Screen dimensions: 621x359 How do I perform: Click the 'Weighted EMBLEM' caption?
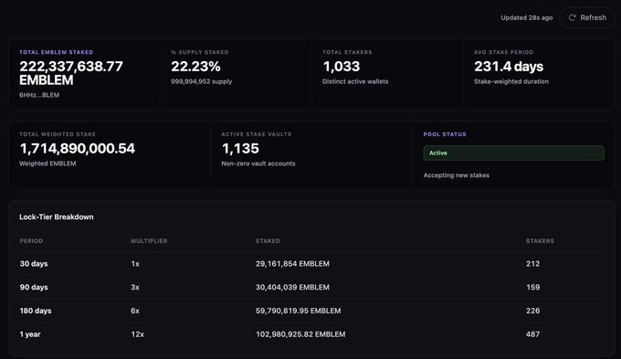pyautogui.click(x=47, y=164)
